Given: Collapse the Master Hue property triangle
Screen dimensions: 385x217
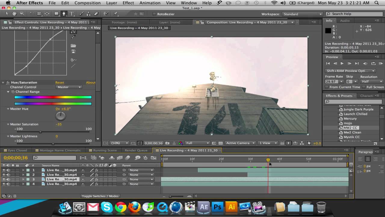Looking at the screenshot, I should click(x=8, y=109).
